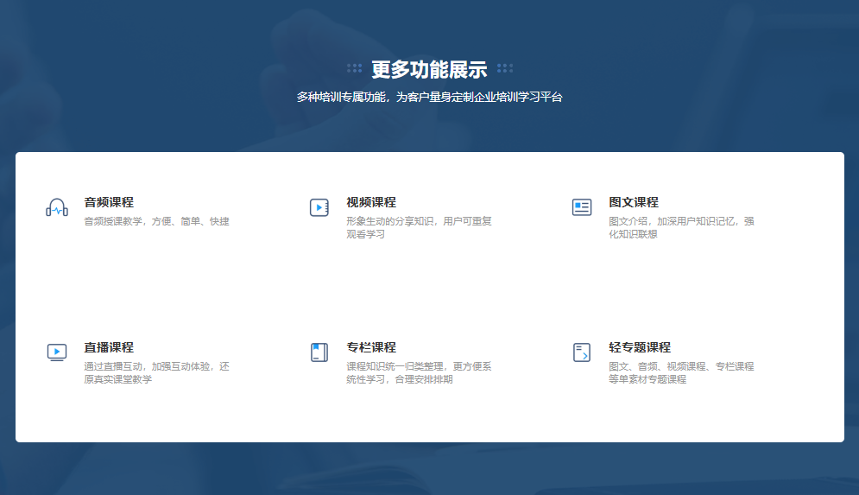Open the 专栏课程 heading
The image size is (859, 495).
pos(371,347)
